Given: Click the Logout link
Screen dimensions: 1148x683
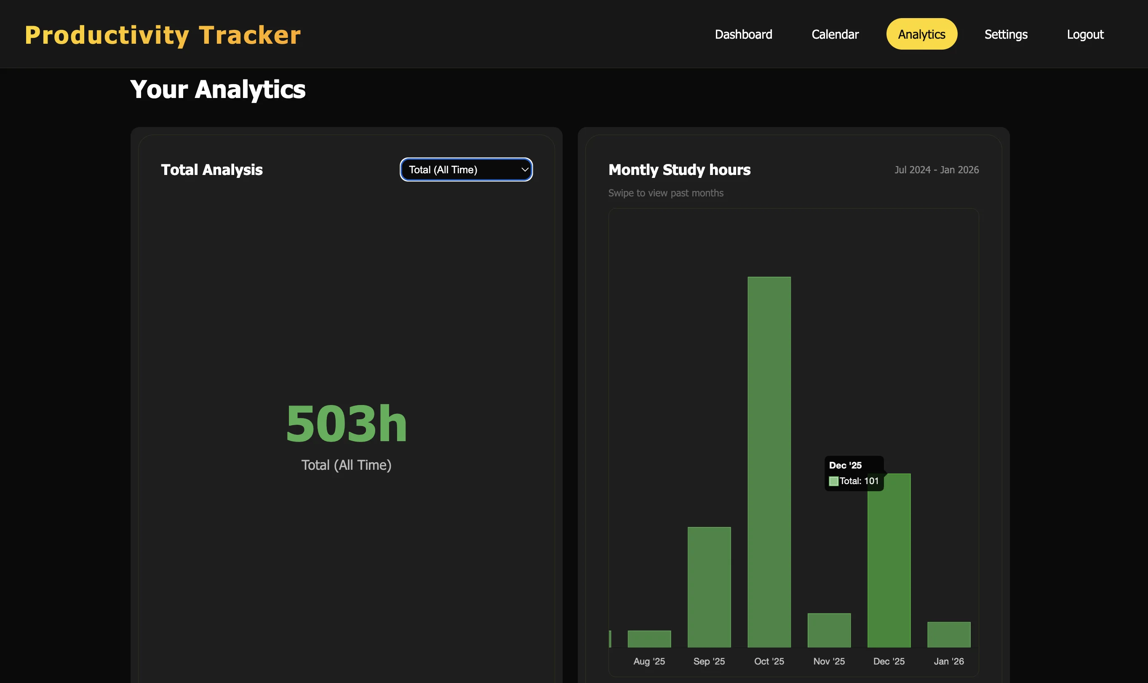Looking at the screenshot, I should pyautogui.click(x=1085, y=34).
